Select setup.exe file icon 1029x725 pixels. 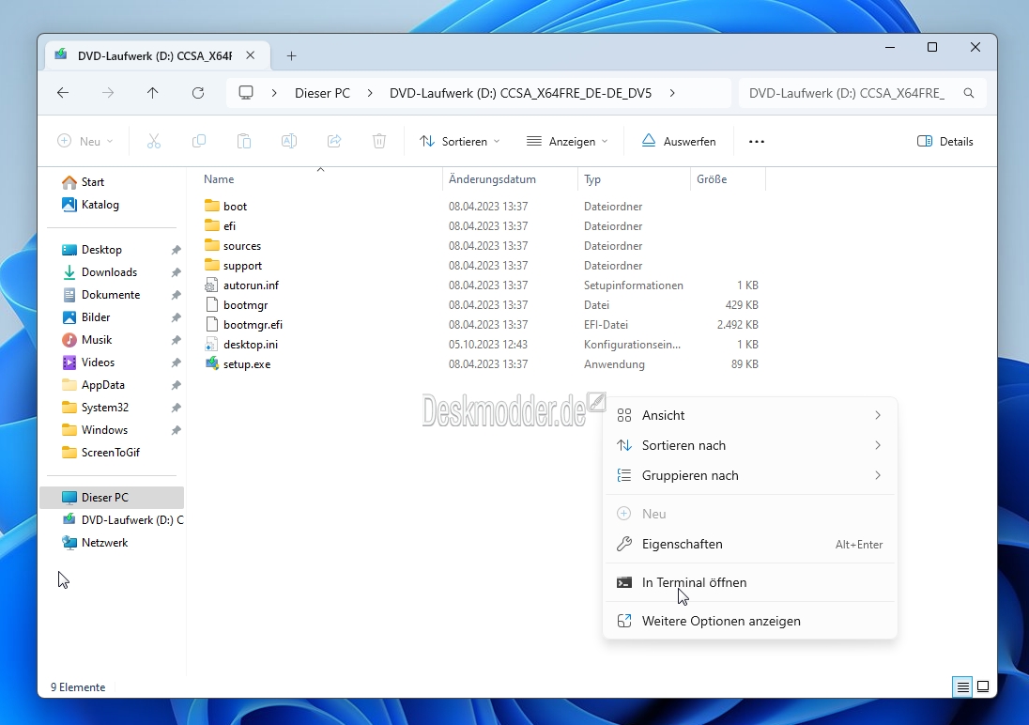[211, 363]
